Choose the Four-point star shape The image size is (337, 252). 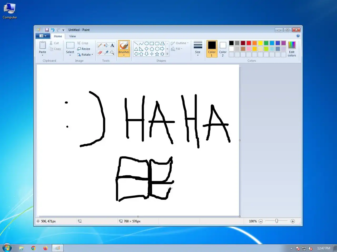(x=152, y=54)
